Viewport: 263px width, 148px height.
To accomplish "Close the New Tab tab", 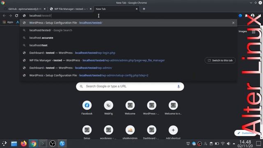I will click(x=137, y=9).
